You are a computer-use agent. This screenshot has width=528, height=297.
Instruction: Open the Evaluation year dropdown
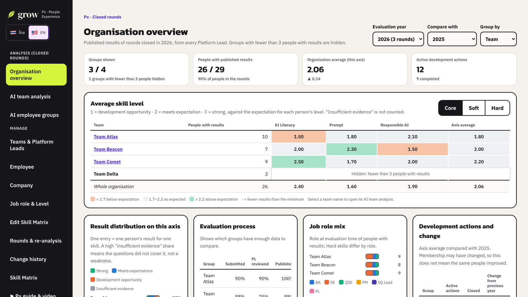(398, 39)
